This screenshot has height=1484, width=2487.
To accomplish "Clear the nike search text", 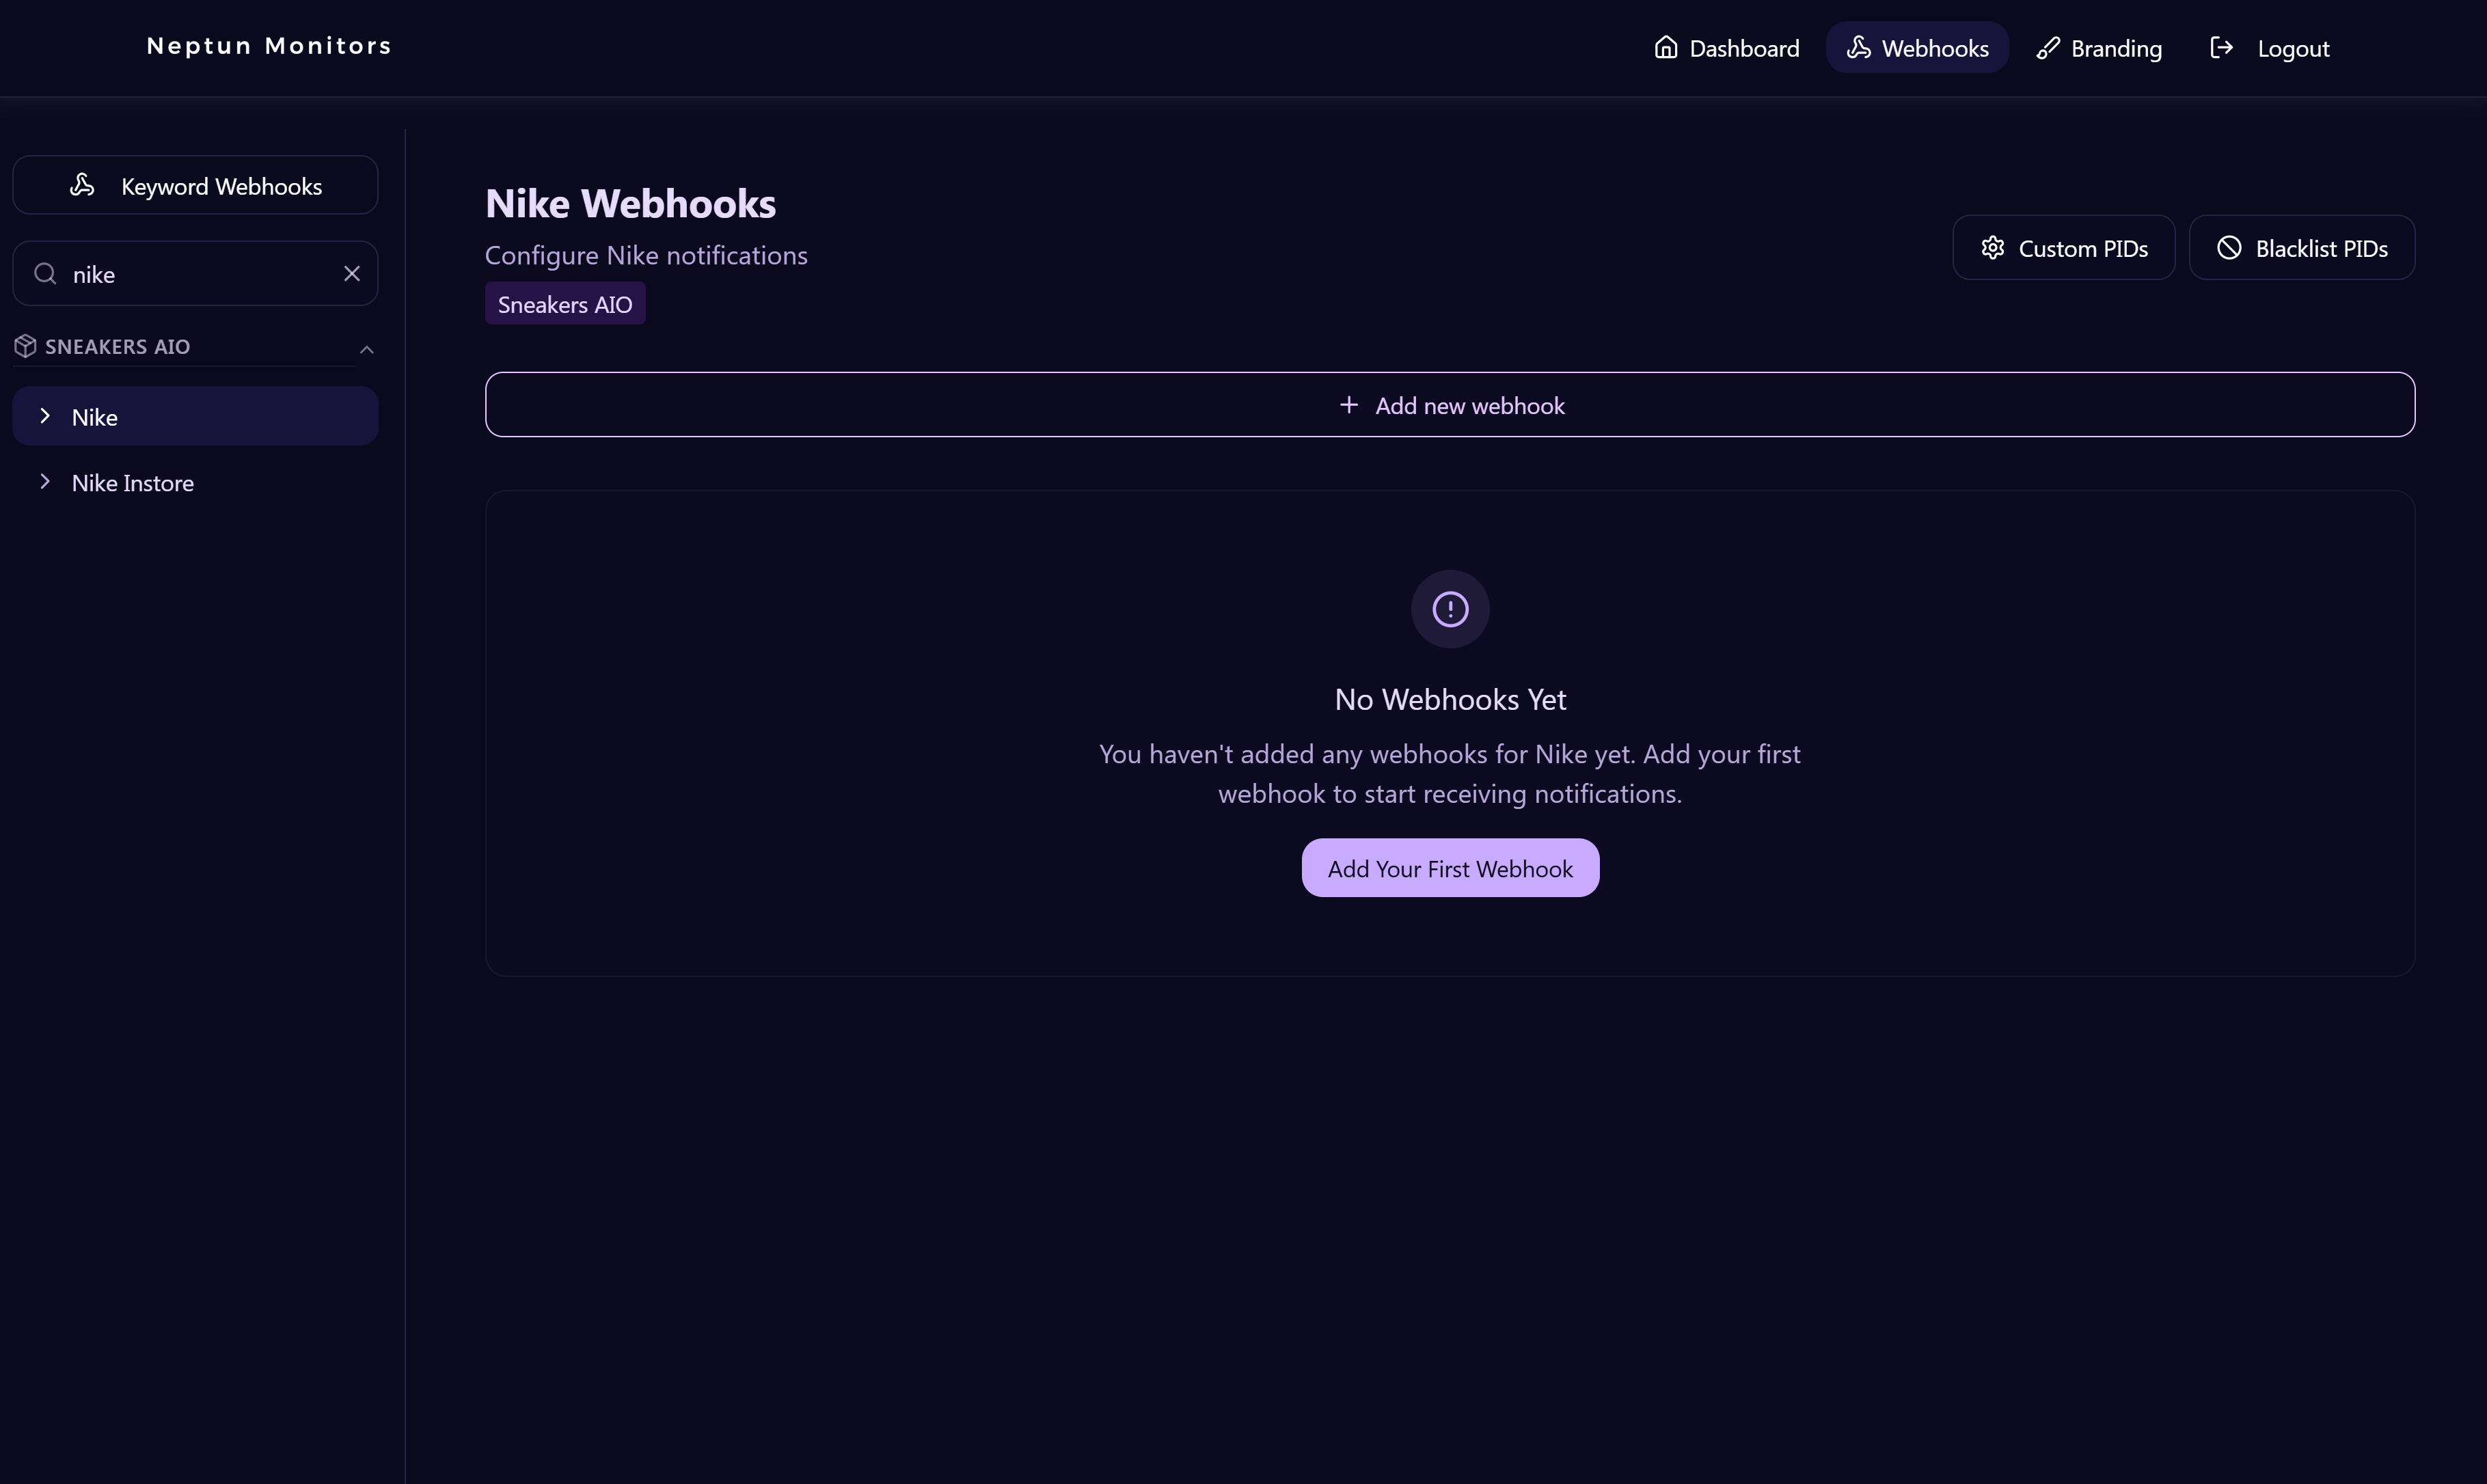I will (x=352, y=274).
